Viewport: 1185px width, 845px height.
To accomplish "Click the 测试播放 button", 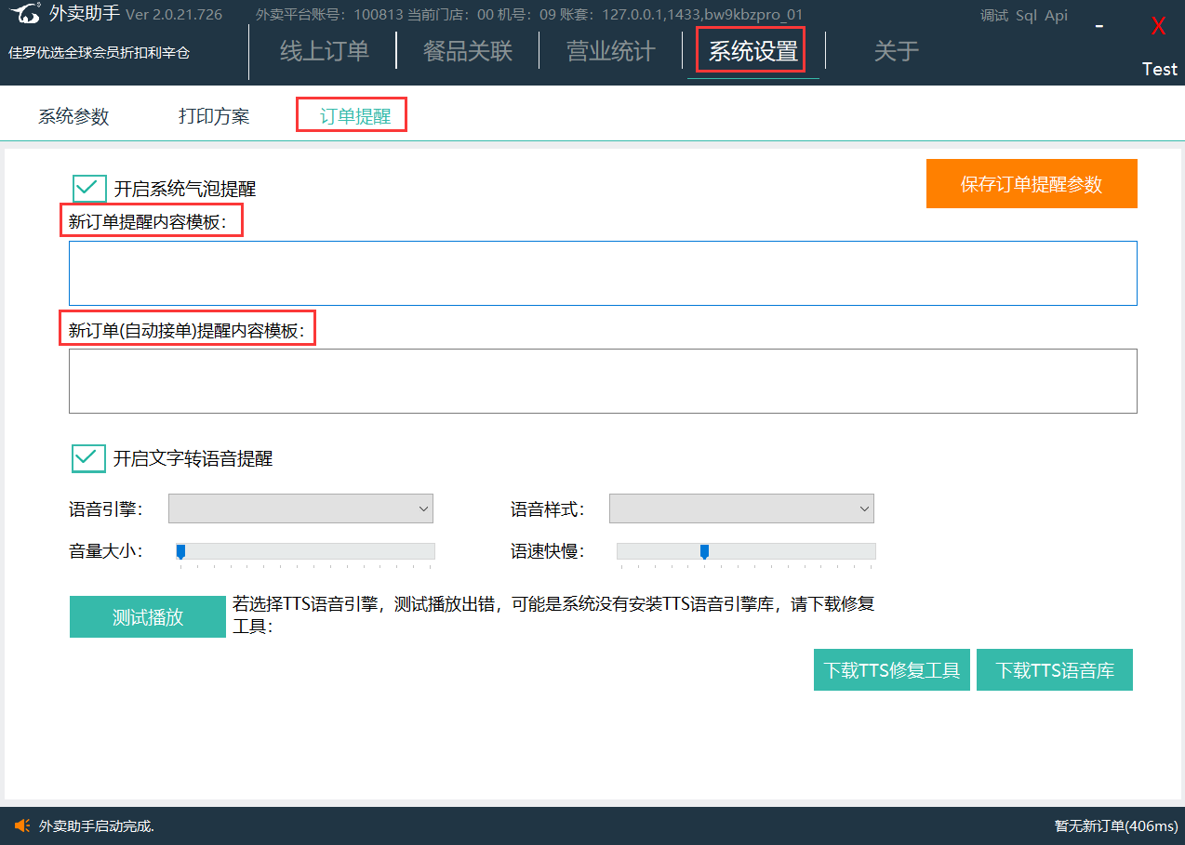I will [147, 617].
